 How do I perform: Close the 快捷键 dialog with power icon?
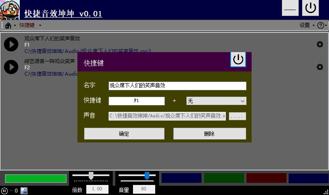click(238, 60)
